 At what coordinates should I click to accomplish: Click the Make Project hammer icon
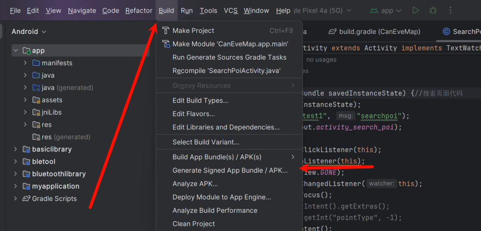166,31
